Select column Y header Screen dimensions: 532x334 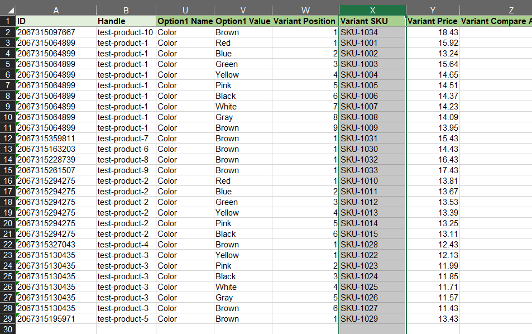coord(433,10)
